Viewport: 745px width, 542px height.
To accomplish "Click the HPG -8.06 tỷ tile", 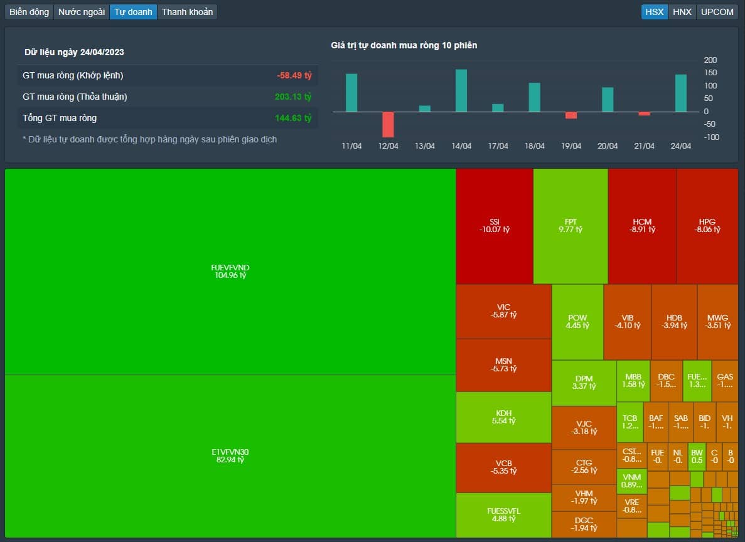I will click(x=707, y=226).
